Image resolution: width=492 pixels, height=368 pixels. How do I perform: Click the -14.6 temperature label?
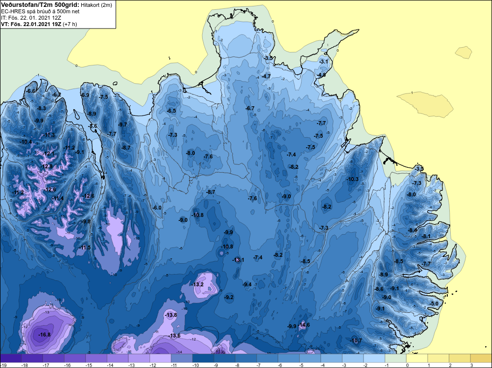(304, 325)
